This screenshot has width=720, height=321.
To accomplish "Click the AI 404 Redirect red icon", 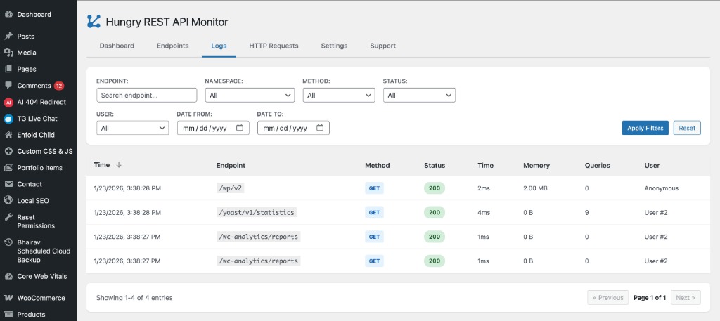I will pyautogui.click(x=8, y=102).
